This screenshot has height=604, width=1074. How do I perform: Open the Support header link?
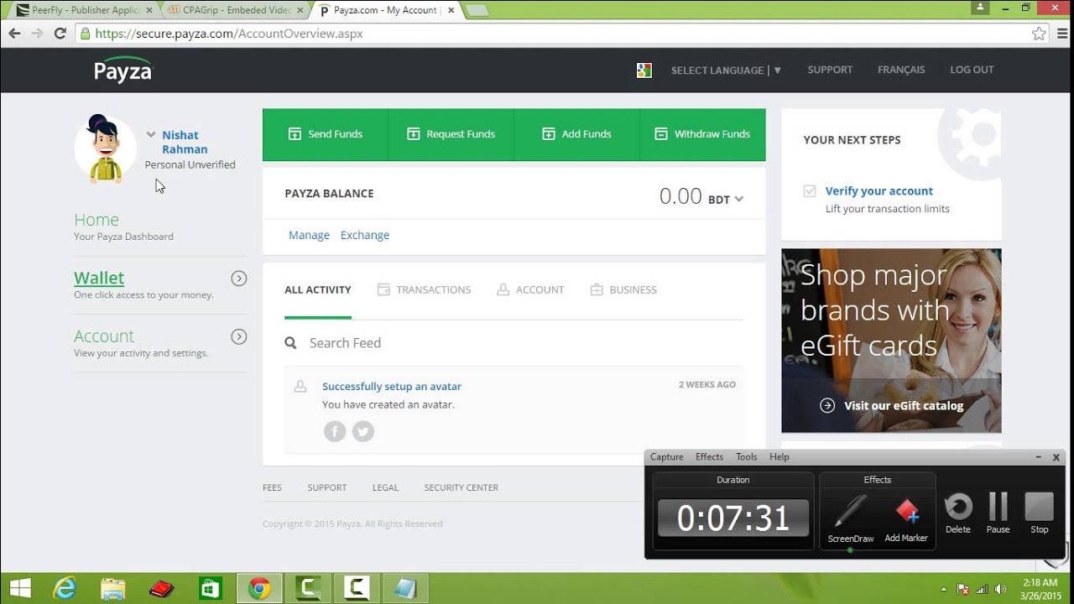(x=830, y=70)
